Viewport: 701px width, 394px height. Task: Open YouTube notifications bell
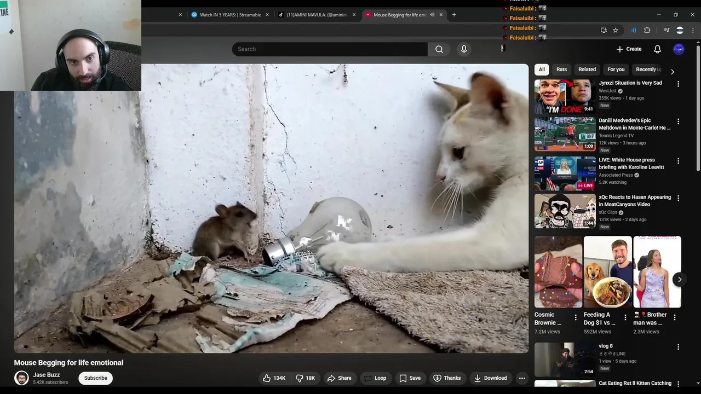click(657, 49)
